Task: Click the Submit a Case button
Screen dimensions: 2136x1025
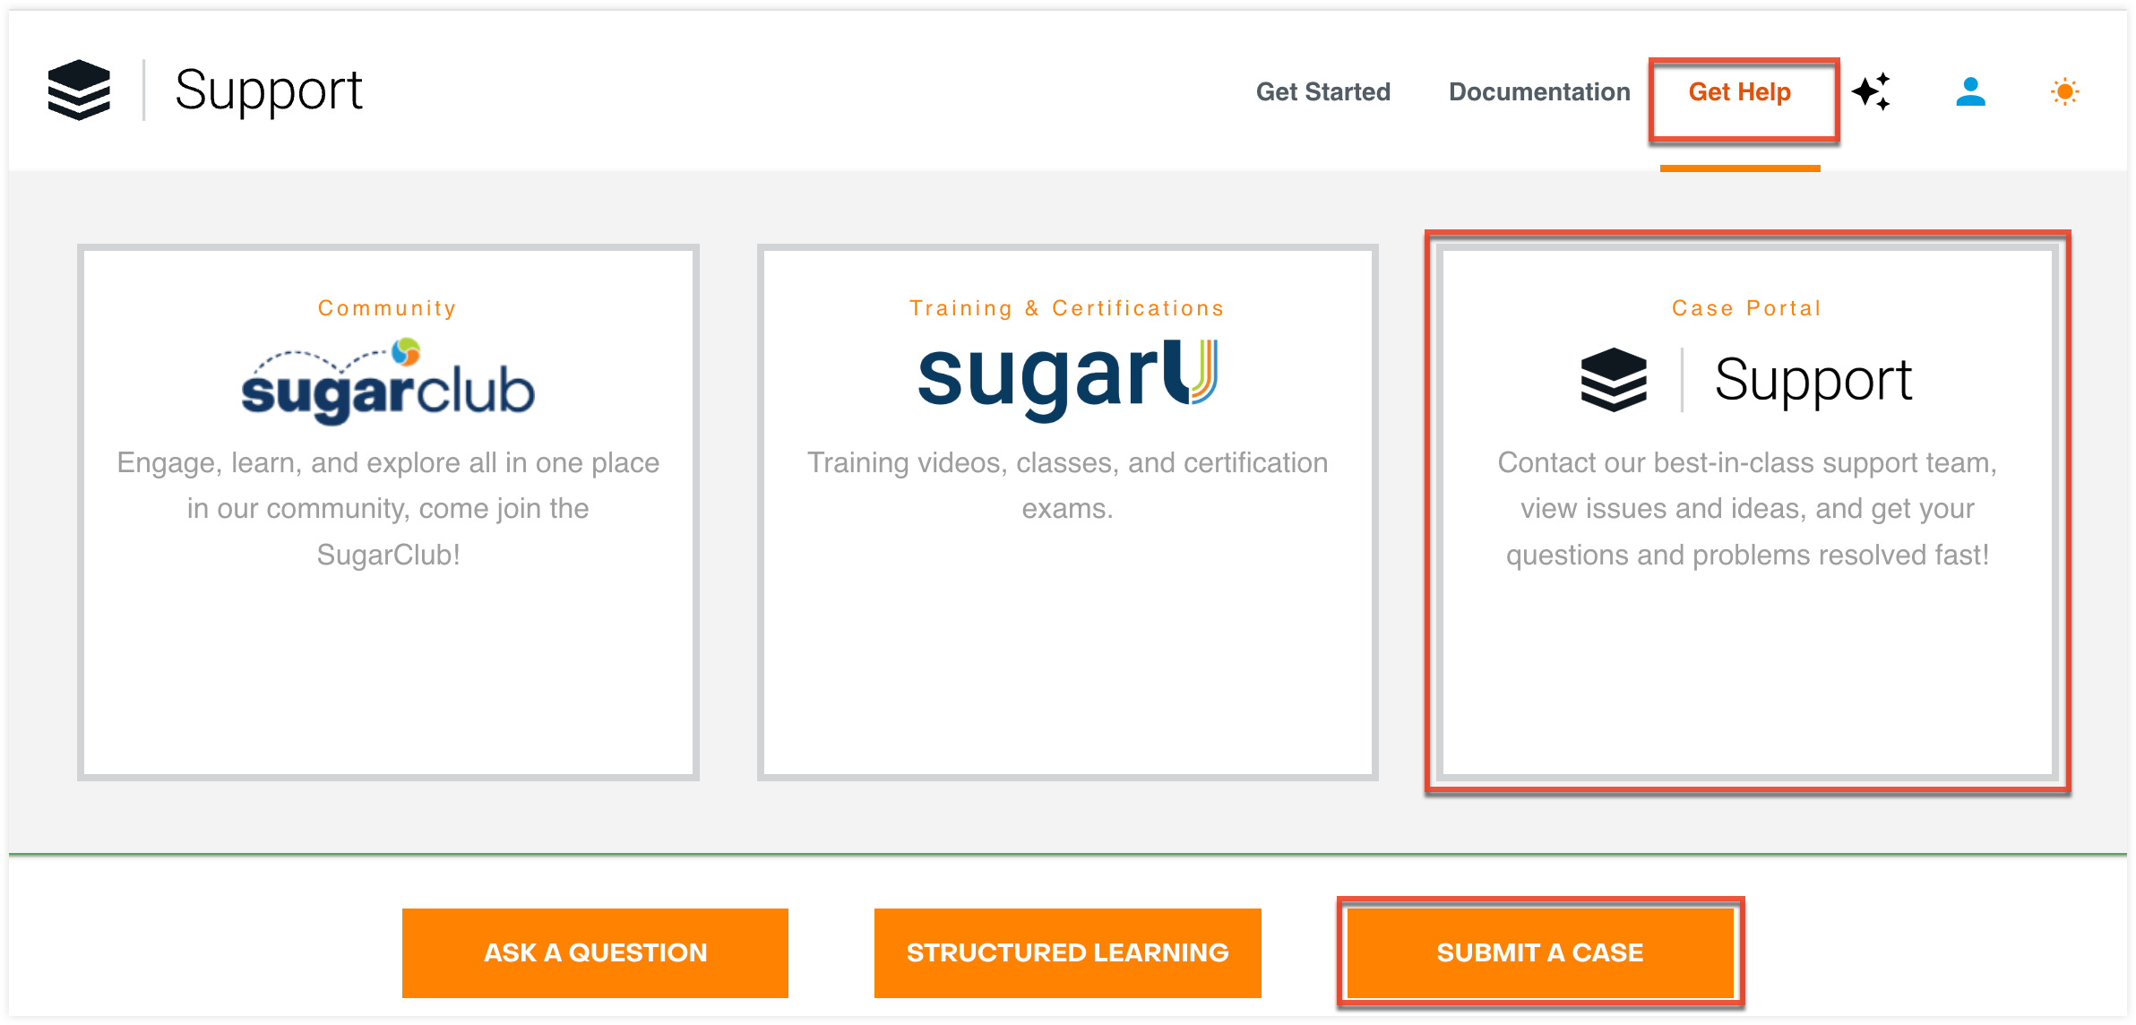Action: pos(1540,952)
